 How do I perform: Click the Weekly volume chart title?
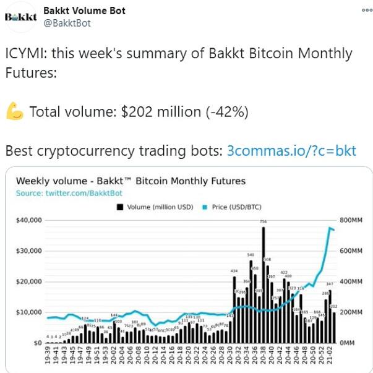pyautogui.click(x=131, y=181)
